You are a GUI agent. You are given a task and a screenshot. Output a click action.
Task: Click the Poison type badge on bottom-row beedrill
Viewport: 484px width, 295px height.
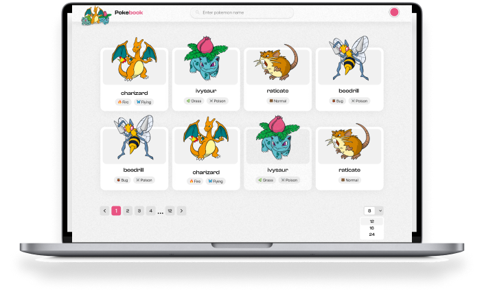[x=144, y=180]
